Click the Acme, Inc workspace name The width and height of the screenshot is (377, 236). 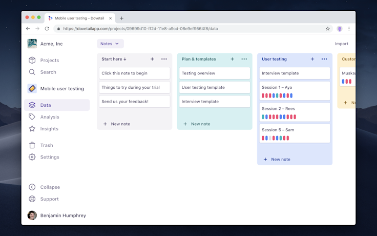pos(51,44)
